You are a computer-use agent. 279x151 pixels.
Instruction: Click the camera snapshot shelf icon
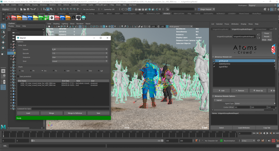point(78,18)
